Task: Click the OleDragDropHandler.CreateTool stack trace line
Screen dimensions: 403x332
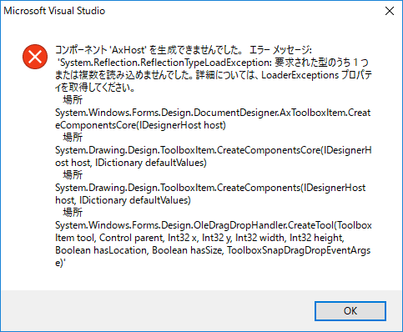Action: point(214,225)
